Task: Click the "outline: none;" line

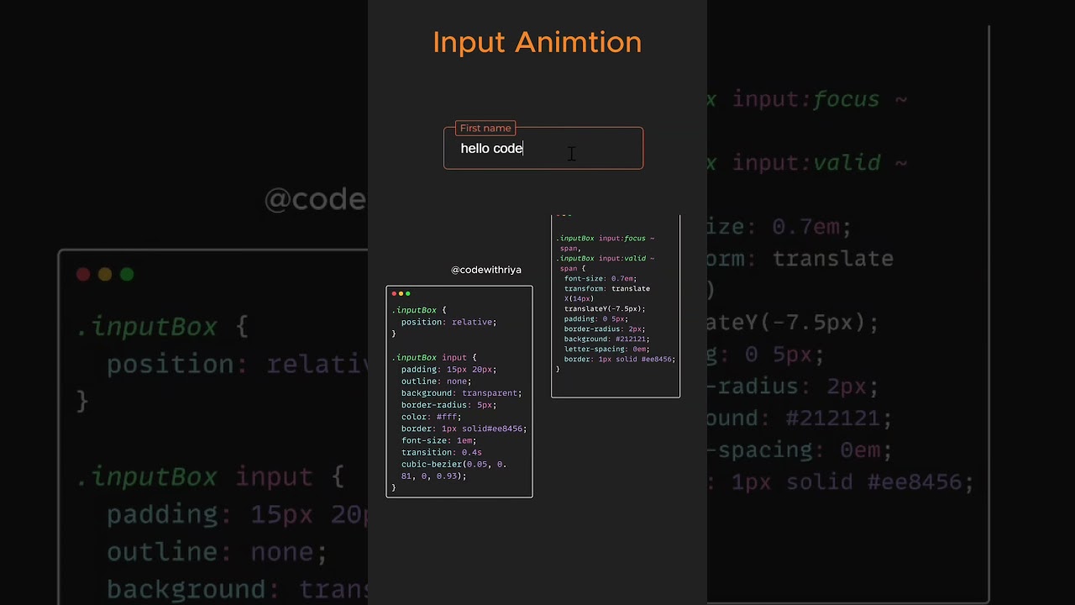Action: [x=436, y=381]
